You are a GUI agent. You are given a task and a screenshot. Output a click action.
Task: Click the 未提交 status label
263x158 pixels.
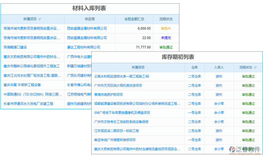166,38
